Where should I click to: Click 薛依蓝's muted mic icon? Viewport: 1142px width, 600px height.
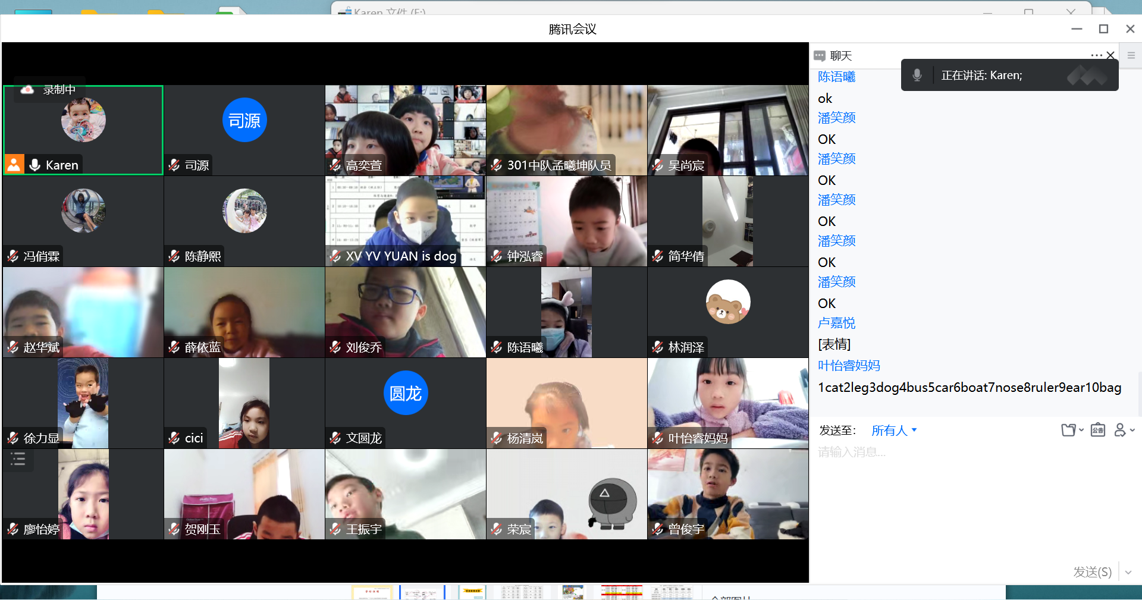click(174, 347)
